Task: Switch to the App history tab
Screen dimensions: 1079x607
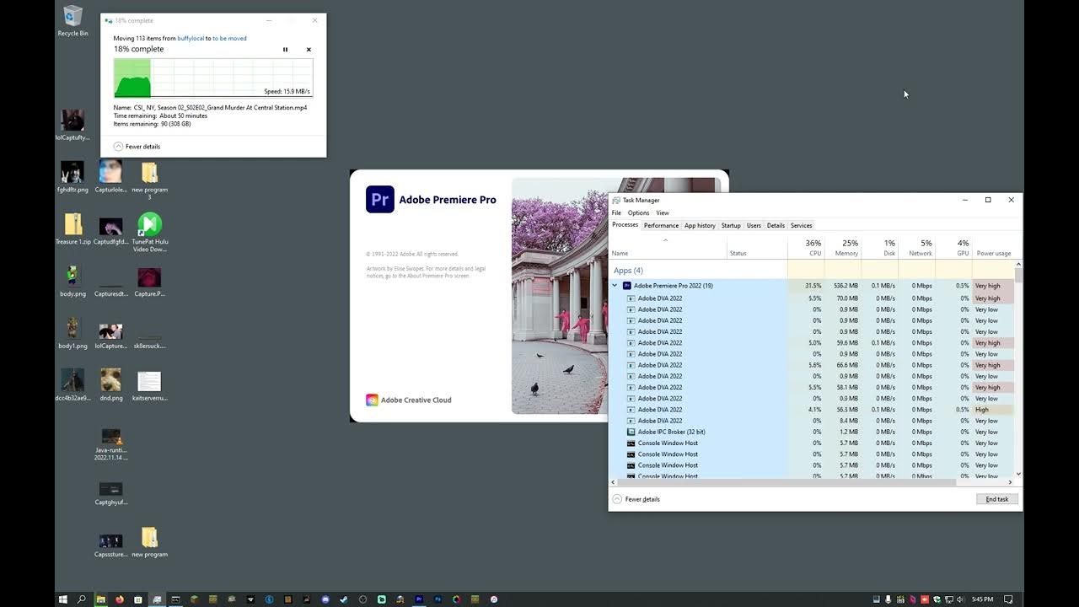Action: point(700,225)
